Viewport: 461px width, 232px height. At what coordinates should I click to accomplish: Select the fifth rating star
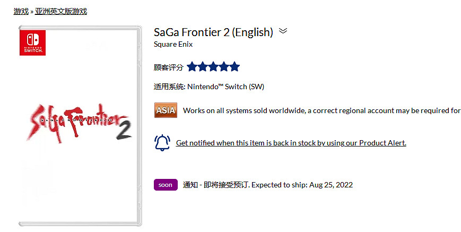(x=234, y=67)
